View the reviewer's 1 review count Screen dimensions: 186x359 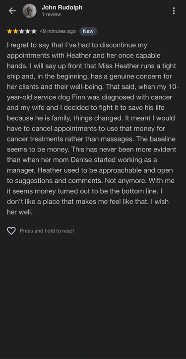[51, 14]
